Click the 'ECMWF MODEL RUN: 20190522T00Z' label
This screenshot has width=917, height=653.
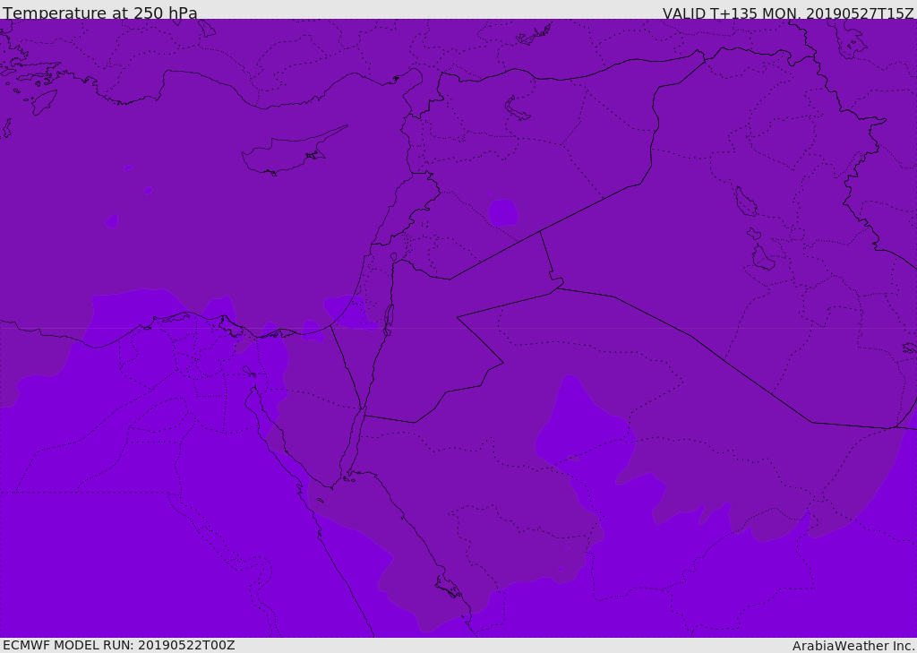(119, 645)
